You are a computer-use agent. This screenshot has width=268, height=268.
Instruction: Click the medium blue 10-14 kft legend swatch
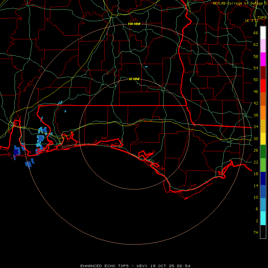click(263, 191)
